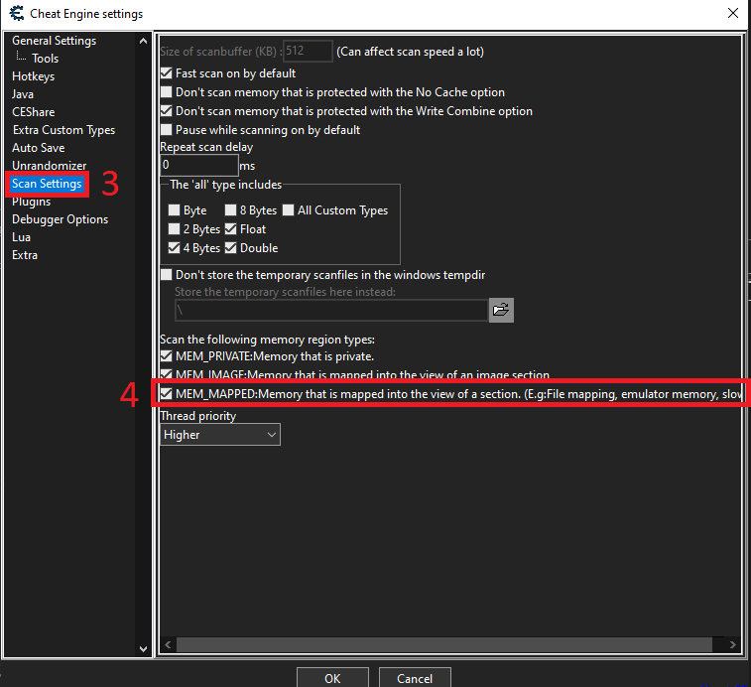Uncheck the Double type checkbox
Viewport: 751px width, 687px height.
231,248
